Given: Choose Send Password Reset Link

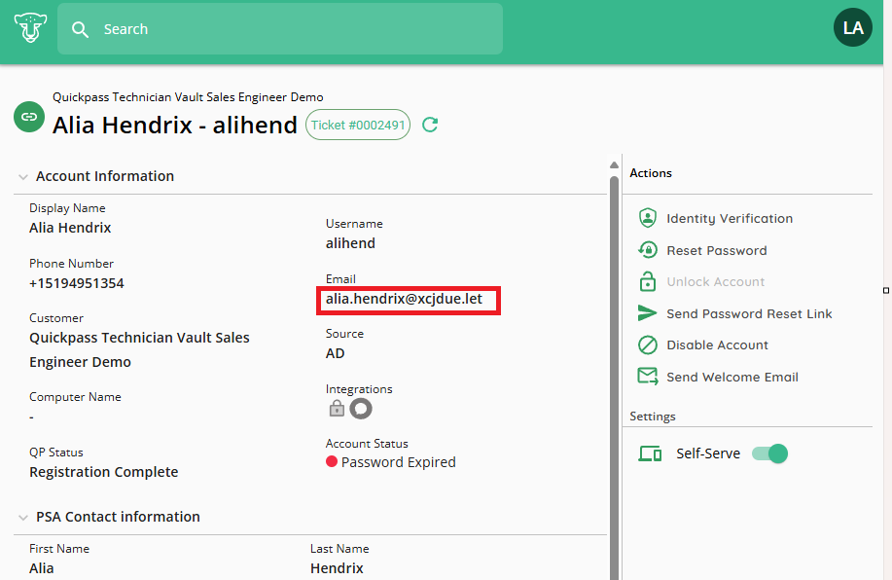Looking at the screenshot, I should pos(749,313).
